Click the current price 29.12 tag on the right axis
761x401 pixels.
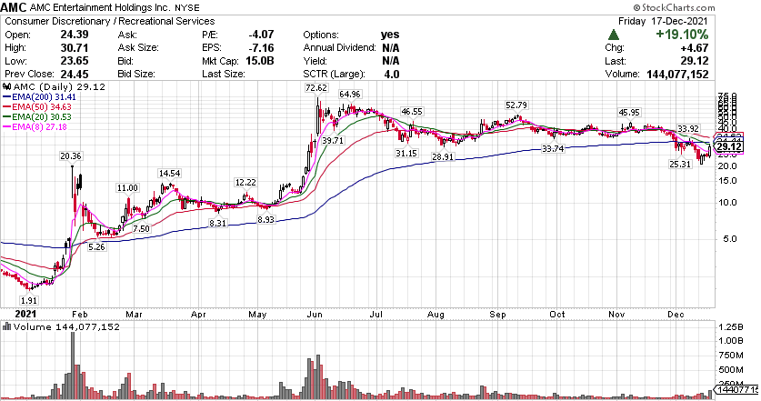coord(729,146)
